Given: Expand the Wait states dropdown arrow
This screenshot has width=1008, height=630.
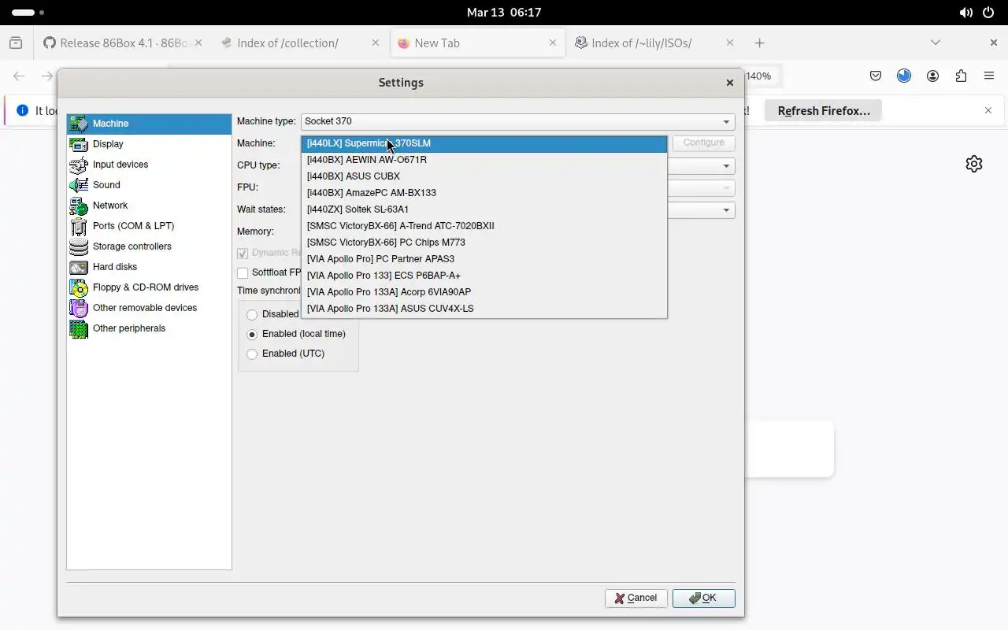Looking at the screenshot, I should [726, 210].
